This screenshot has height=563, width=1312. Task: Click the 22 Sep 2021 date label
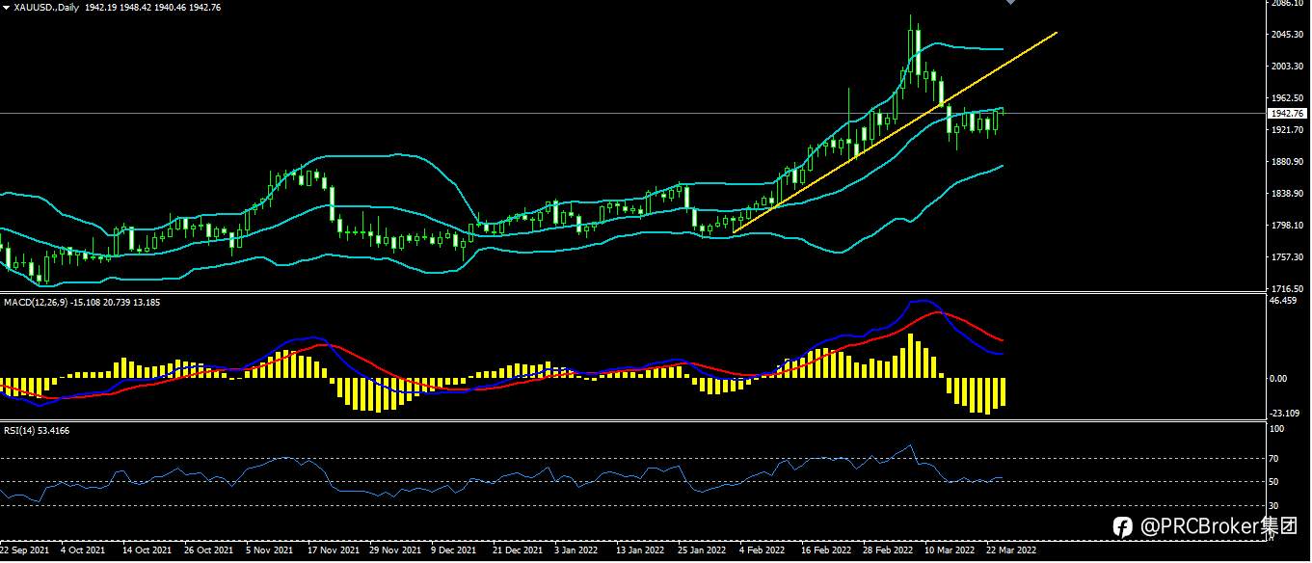click(26, 550)
